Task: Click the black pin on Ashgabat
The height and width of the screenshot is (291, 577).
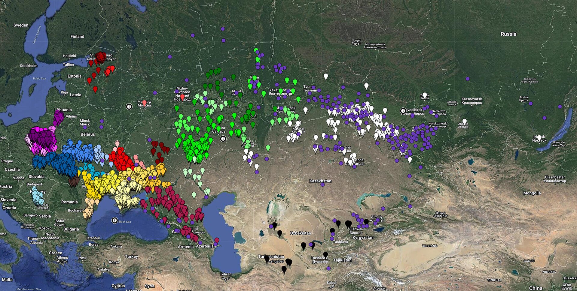Action: point(267,259)
